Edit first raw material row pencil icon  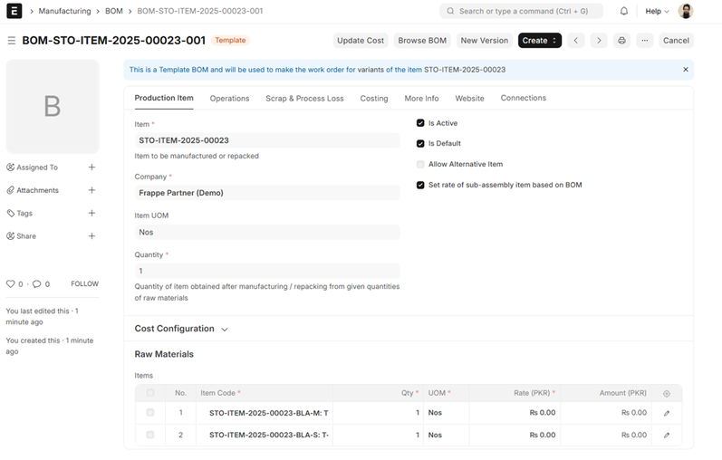point(667,413)
